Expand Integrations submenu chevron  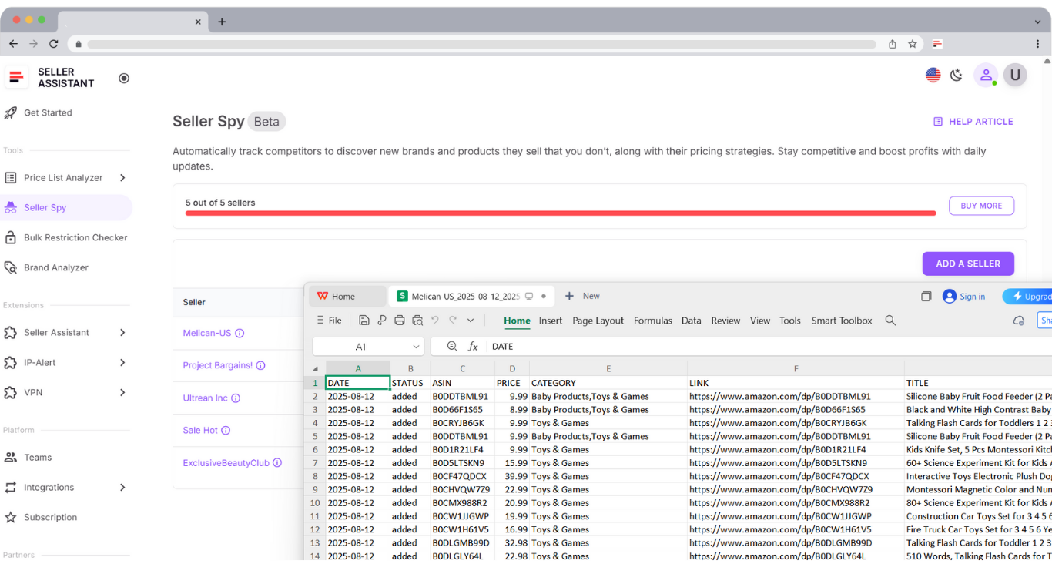point(122,488)
